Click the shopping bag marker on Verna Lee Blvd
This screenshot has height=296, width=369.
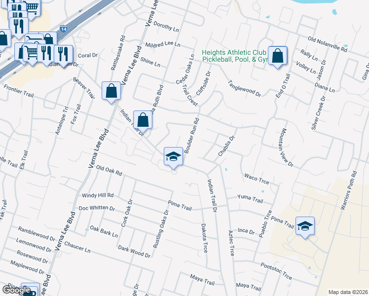(x=111, y=92)
